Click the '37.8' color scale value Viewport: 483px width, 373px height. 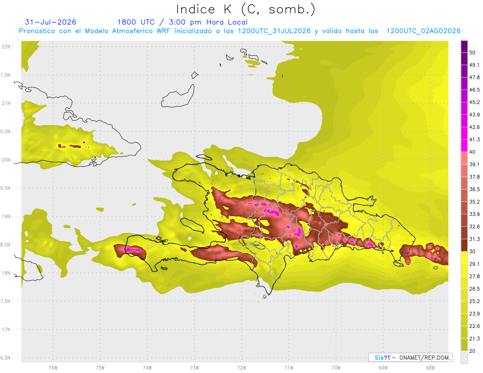(475, 177)
